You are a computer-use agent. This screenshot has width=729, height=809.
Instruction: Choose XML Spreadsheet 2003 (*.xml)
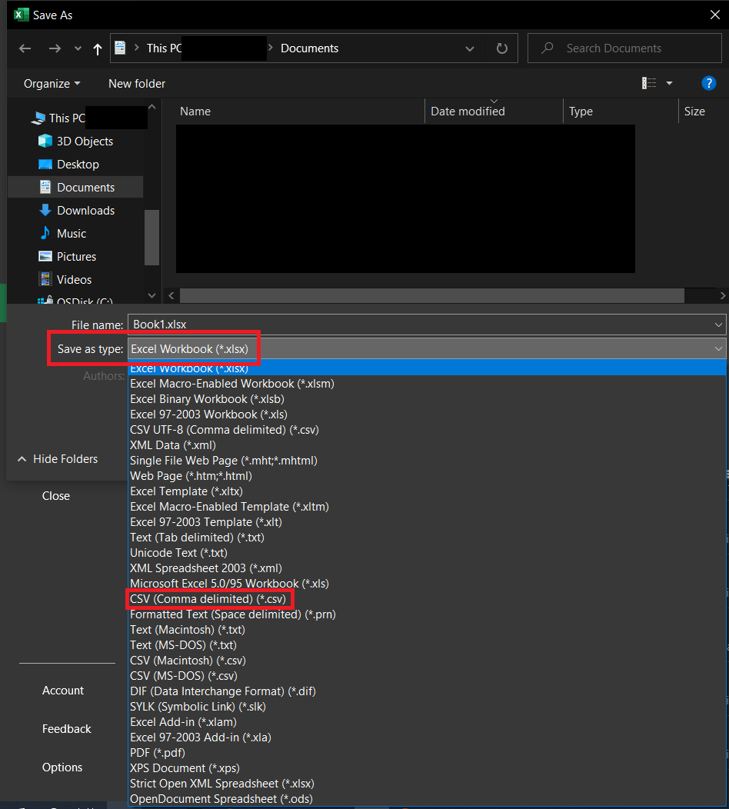point(206,568)
